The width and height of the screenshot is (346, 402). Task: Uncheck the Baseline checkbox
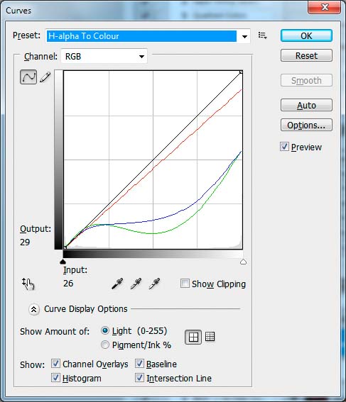coord(139,364)
